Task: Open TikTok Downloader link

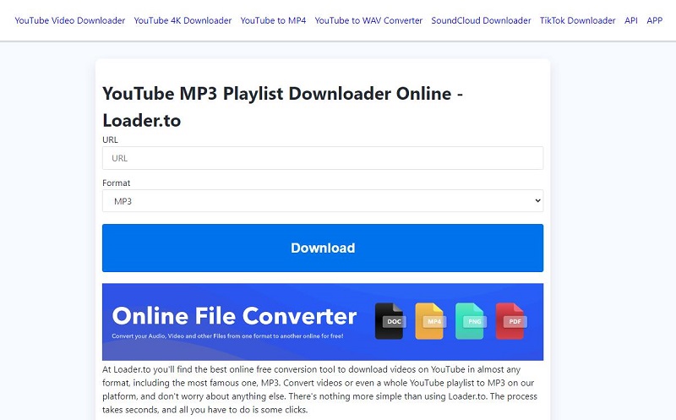Action: pyautogui.click(x=578, y=20)
